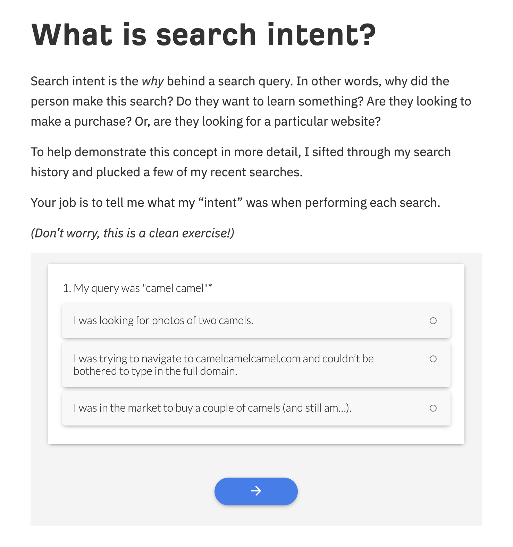Click the 'To help demonstrate this concept' paragraph
Image resolution: width=513 pixels, height=547 pixels.
[241, 162]
